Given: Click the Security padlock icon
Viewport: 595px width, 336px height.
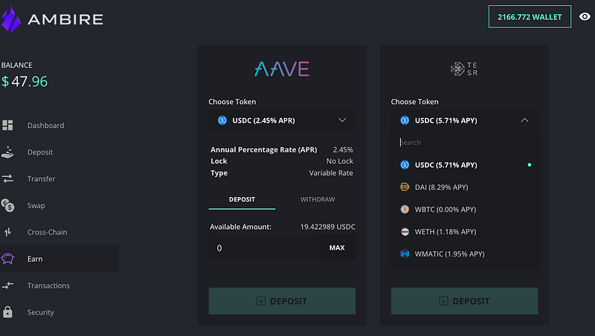Looking at the screenshot, I should tap(7, 311).
